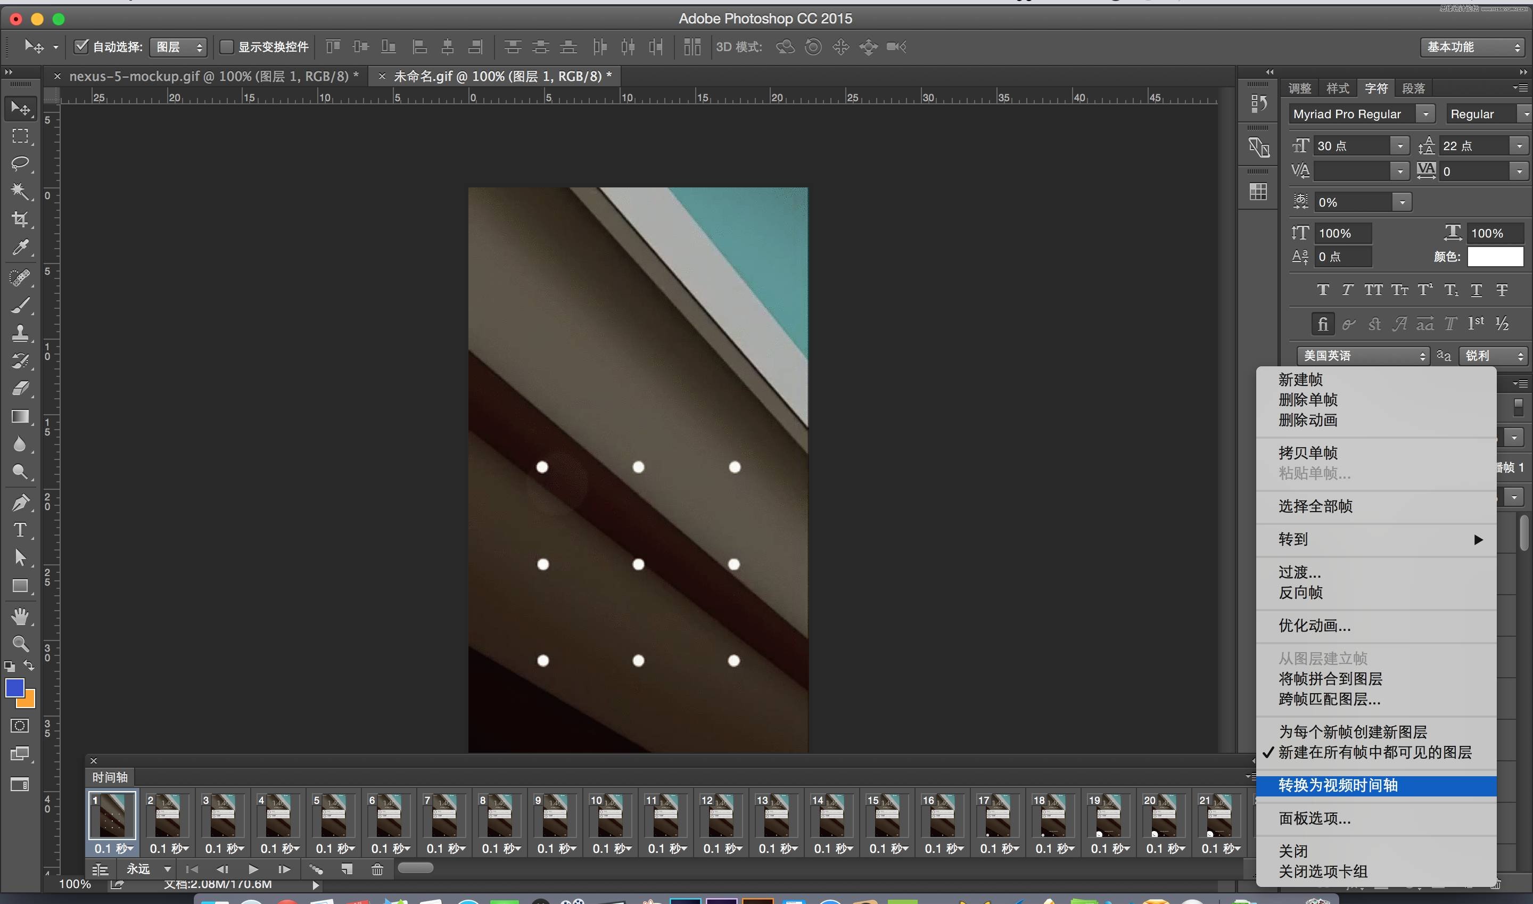Screen dimensions: 1533x904
Task: Toggle Faux Italic text style
Action: click(1347, 290)
